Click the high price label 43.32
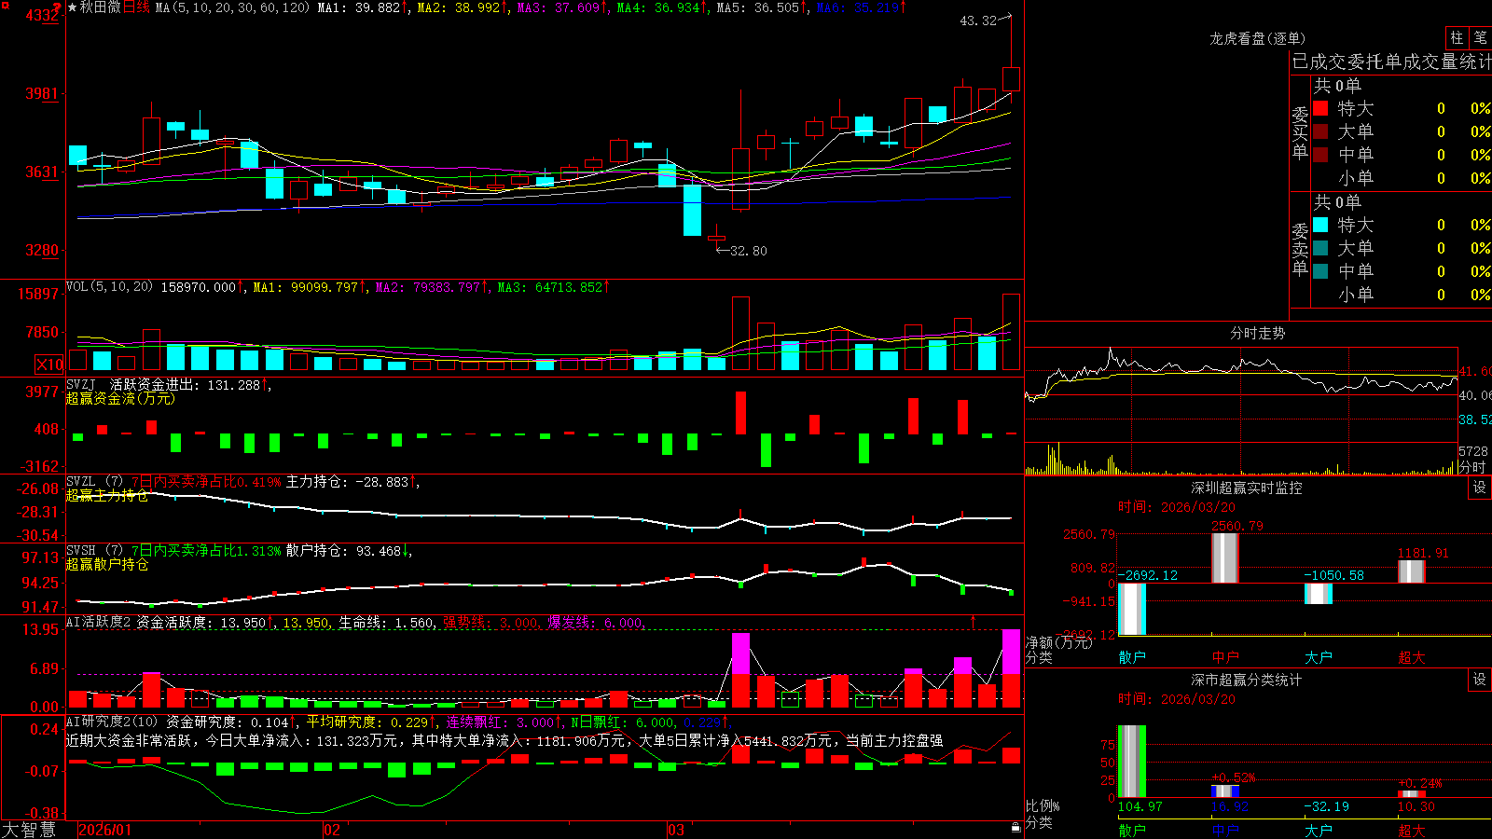1492x839 pixels. (978, 21)
